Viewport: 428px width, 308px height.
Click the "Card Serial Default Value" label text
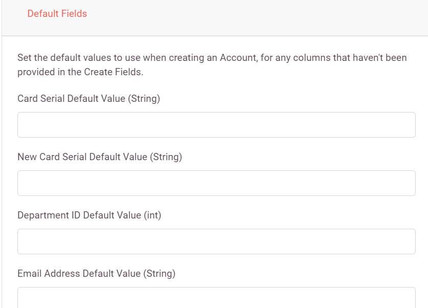71,99
